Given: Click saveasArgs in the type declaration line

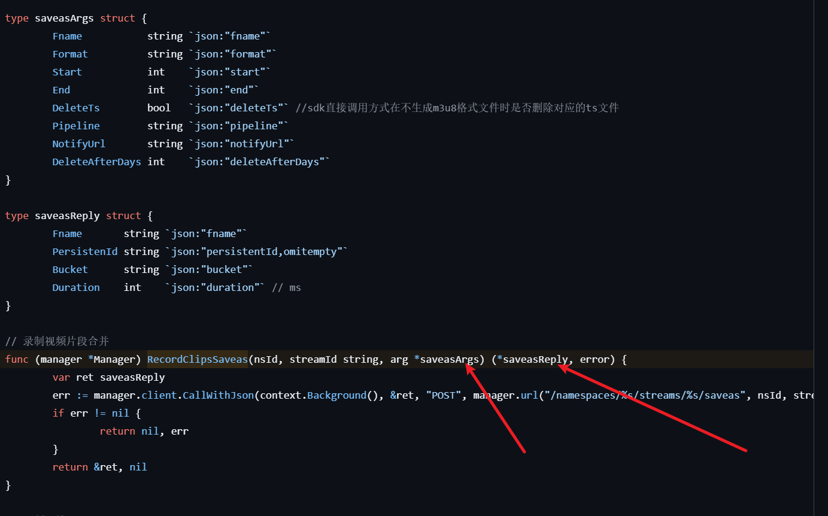Looking at the screenshot, I should pyautogui.click(x=64, y=18).
